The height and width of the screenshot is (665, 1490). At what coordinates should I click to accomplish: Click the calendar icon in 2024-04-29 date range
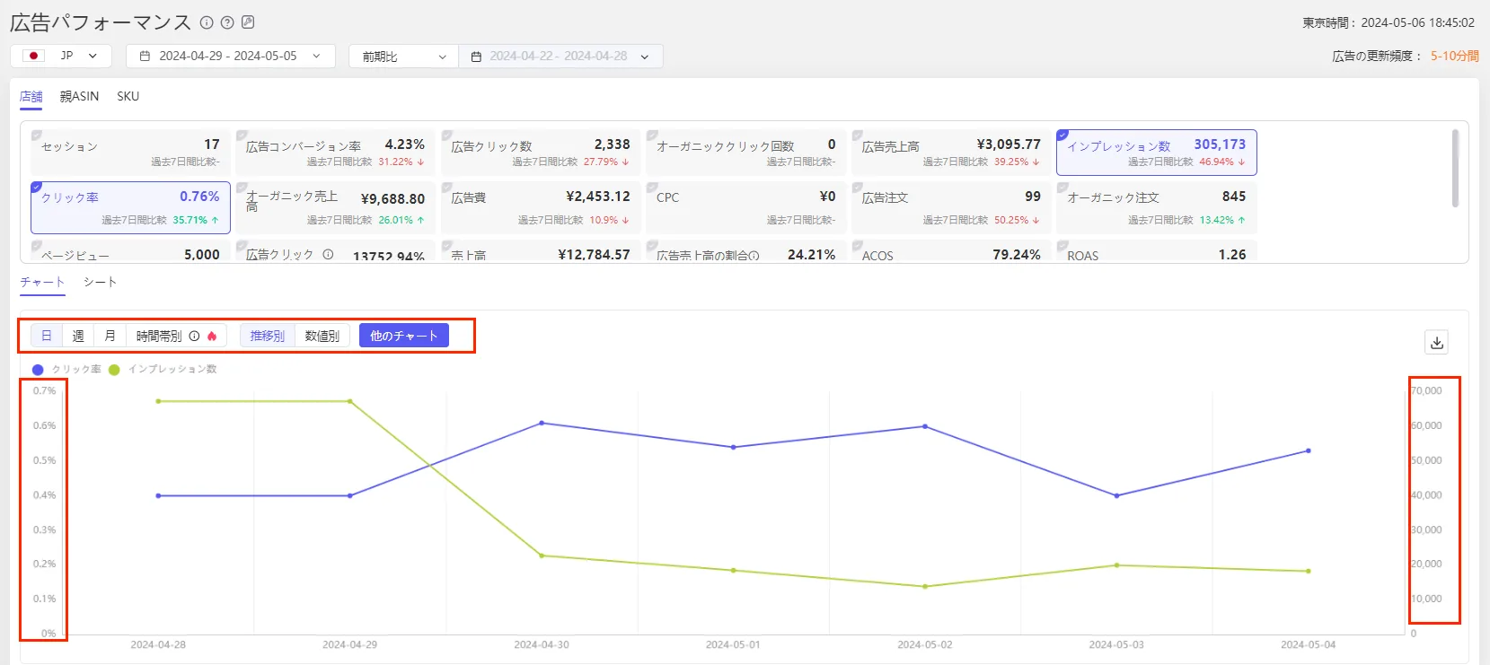[145, 56]
